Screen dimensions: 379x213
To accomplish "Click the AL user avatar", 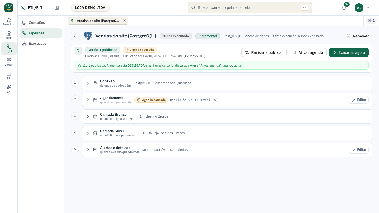I will click(359, 8).
